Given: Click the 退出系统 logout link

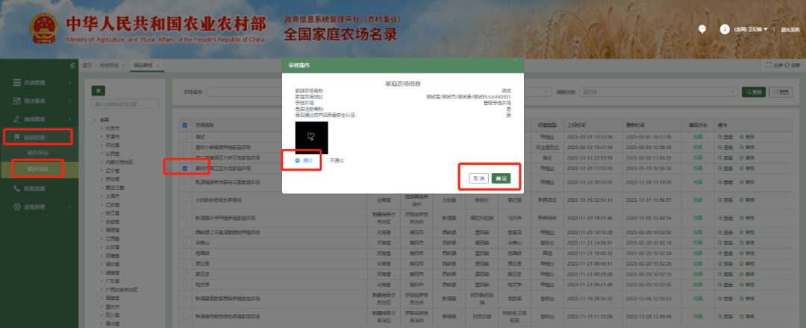Looking at the screenshot, I should 790,30.
